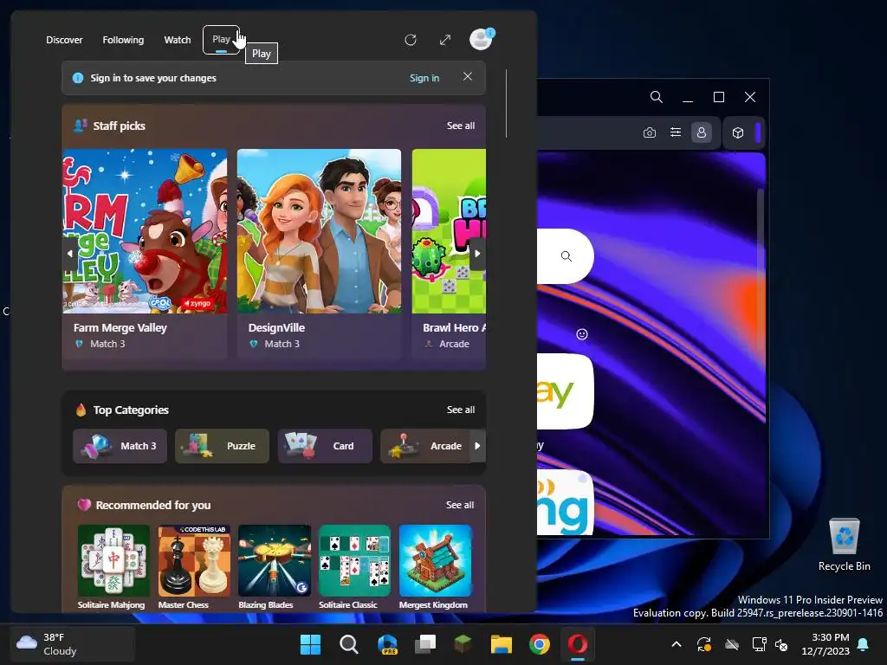Click the muted volume tray icon
887x665 pixels.
[x=781, y=644]
